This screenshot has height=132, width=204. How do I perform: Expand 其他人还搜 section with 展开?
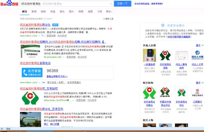[x=200, y=45]
